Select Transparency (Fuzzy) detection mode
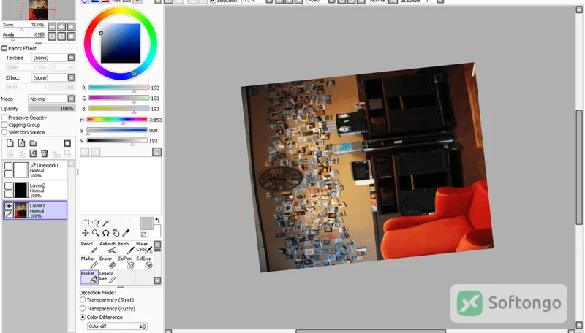The width and height of the screenshot is (585, 333). (83, 308)
